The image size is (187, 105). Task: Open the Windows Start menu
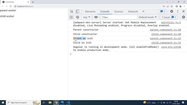point(3,102)
